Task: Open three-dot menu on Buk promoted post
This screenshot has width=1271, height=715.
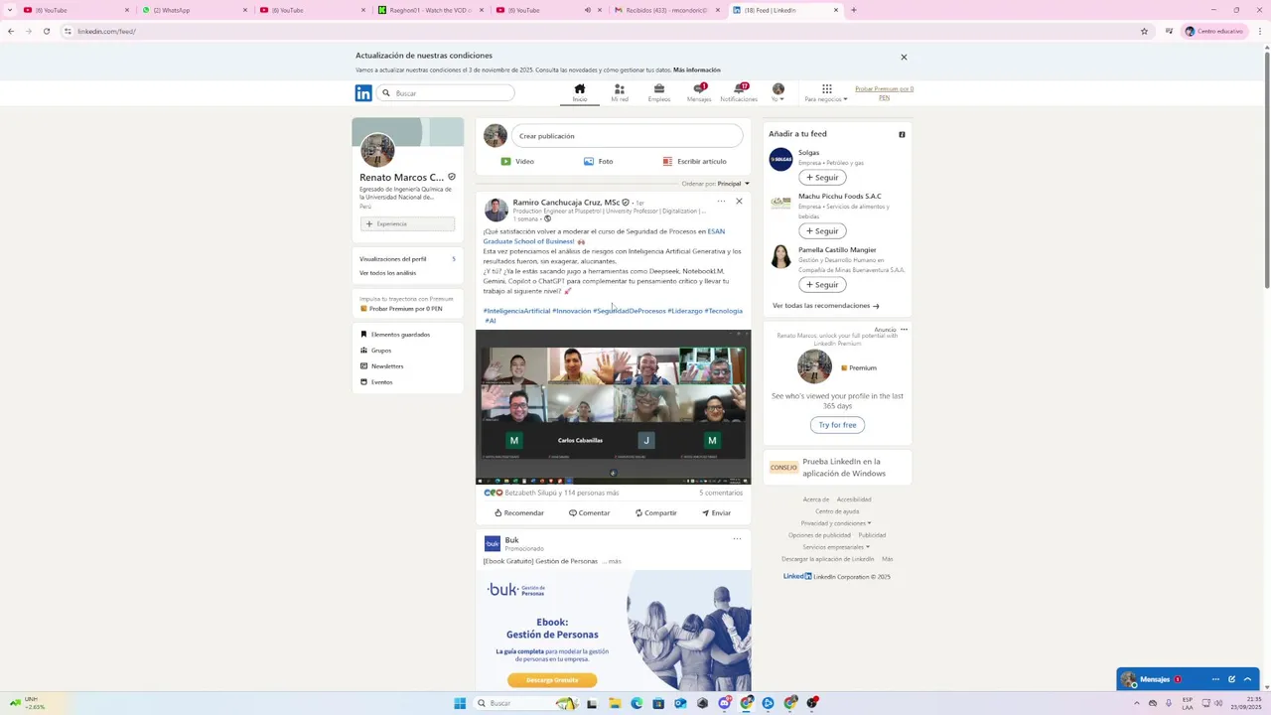Action: pos(737,538)
